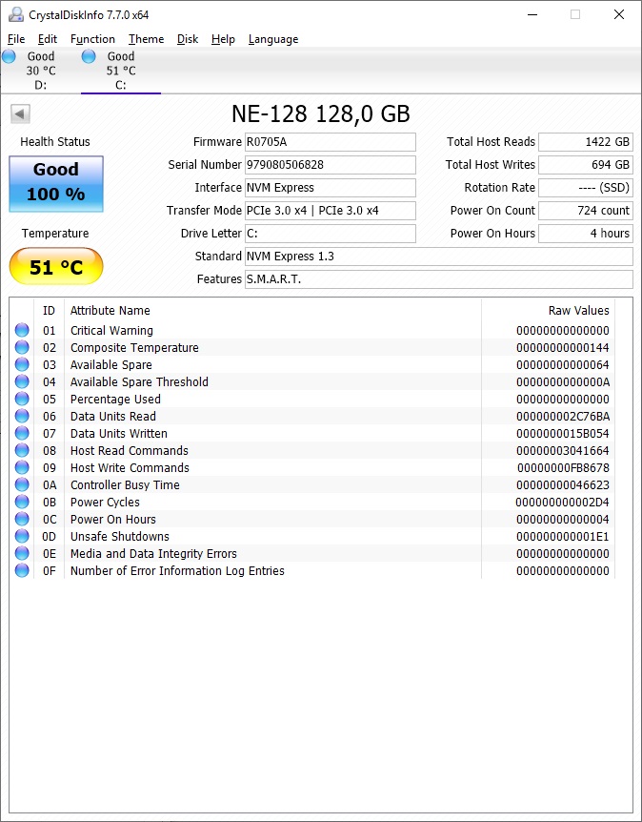Click the status orb for Available Spare Threshold
The image size is (642, 822).
click(x=22, y=381)
